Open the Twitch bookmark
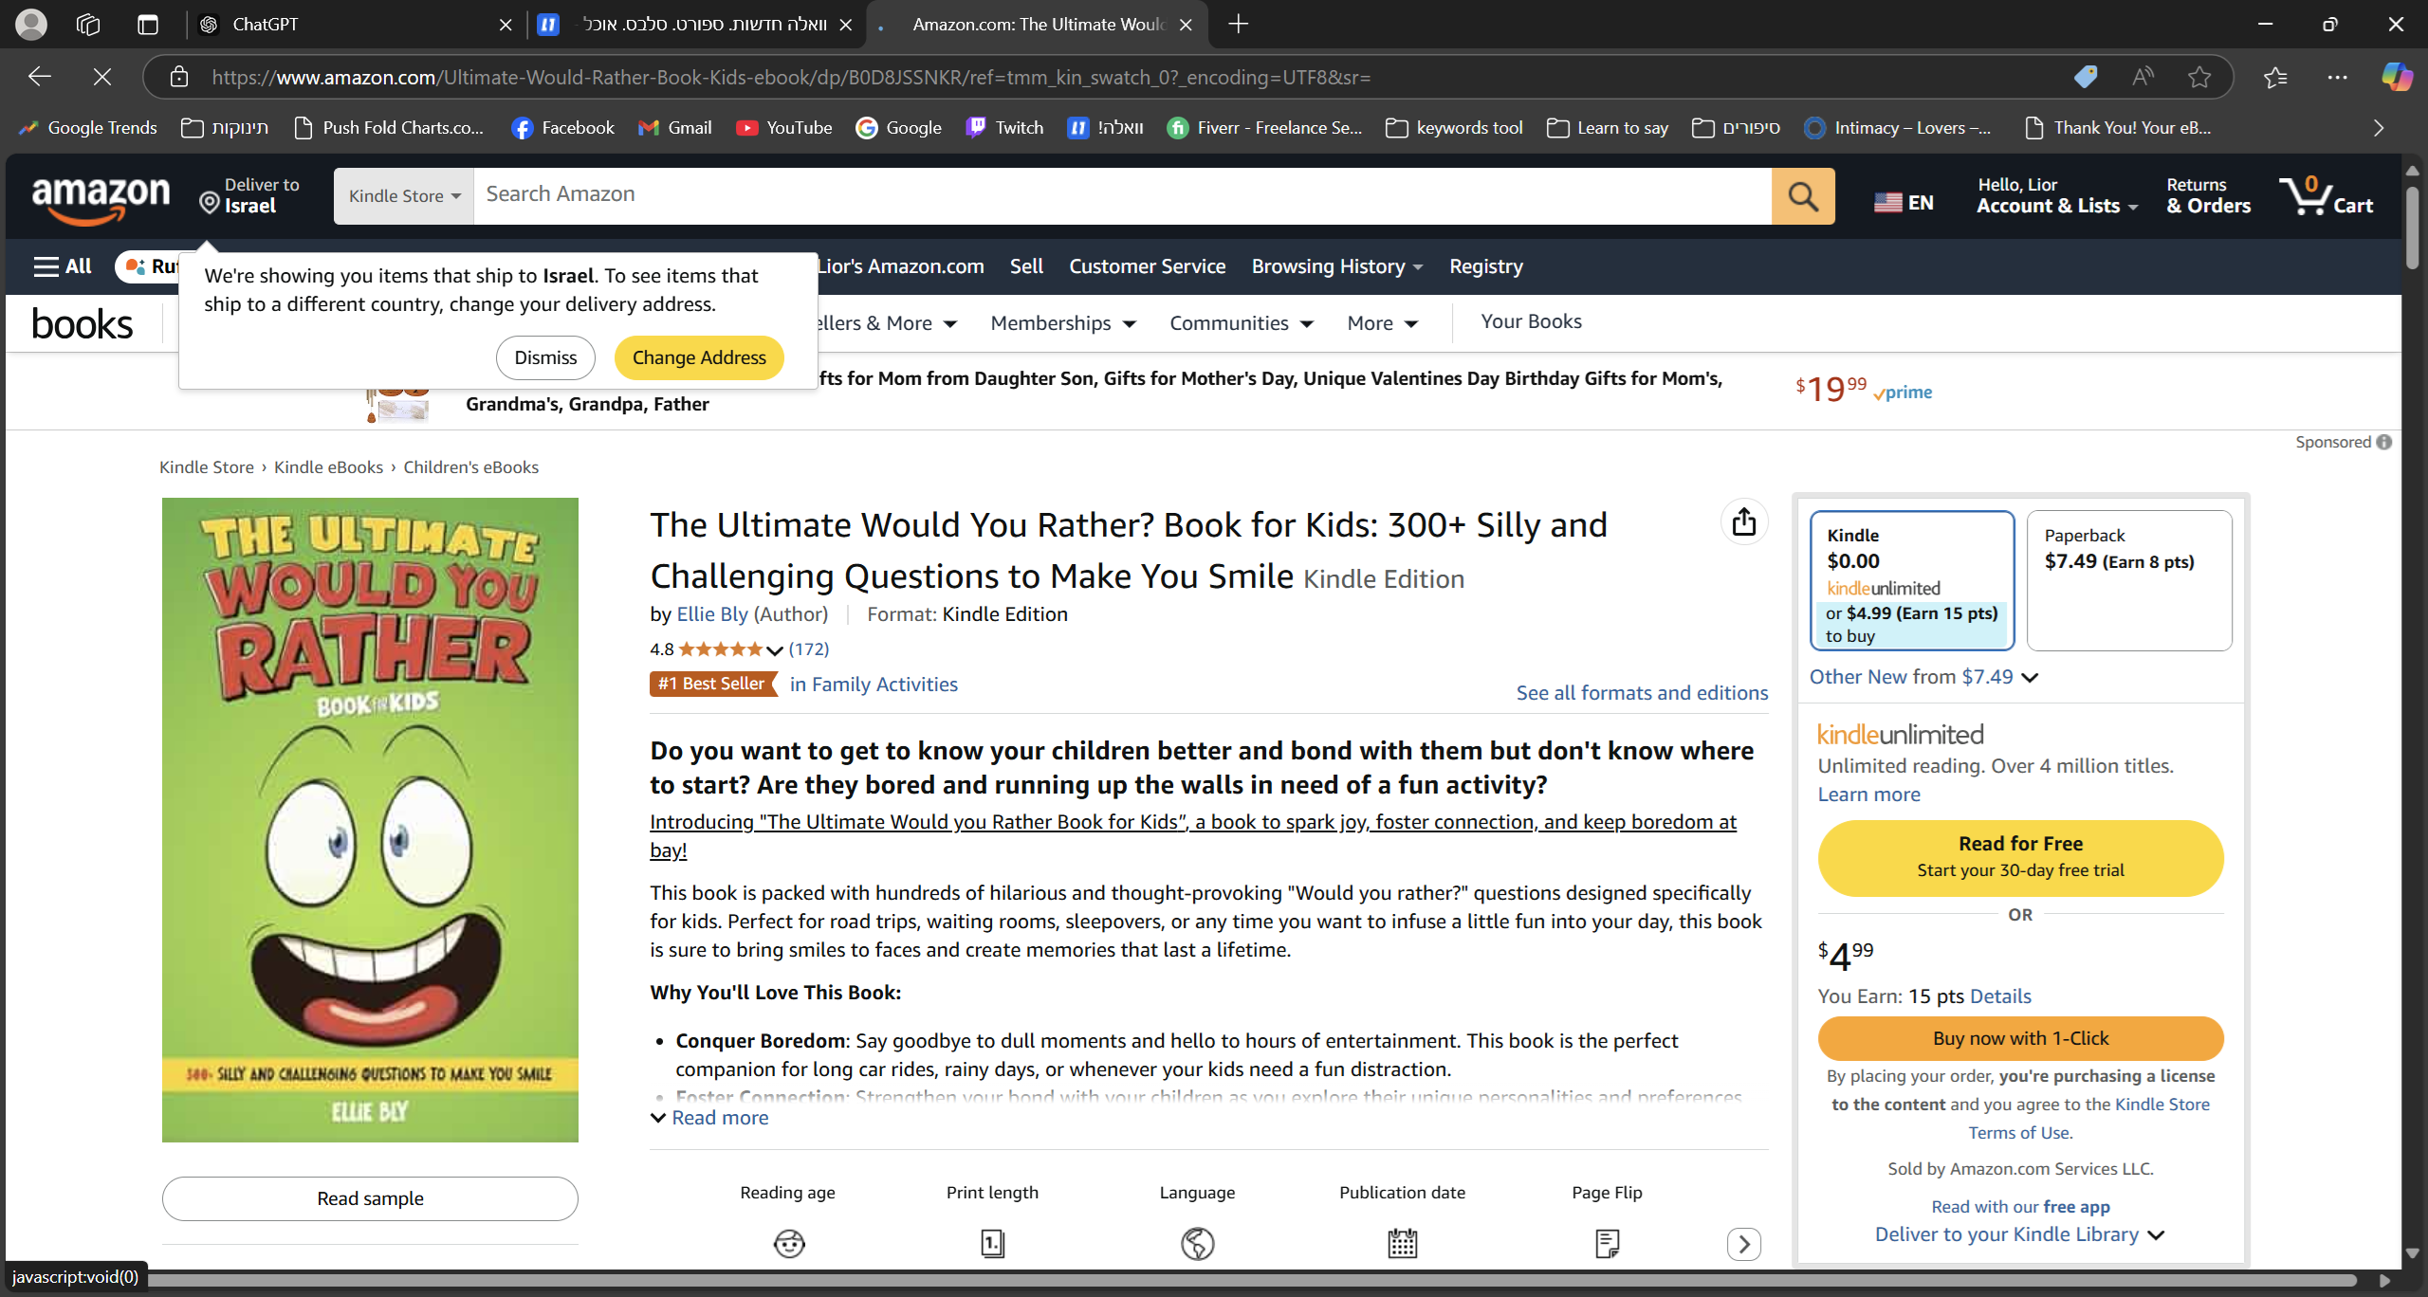This screenshot has width=2428, height=1297. click(x=1003, y=128)
